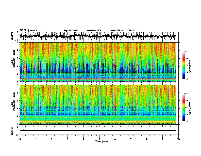The width and height of the screenshot is (201, 156).
Task: Click the log(PSD) label beside the ch.2 colorbar
Action: coord(190,108)
